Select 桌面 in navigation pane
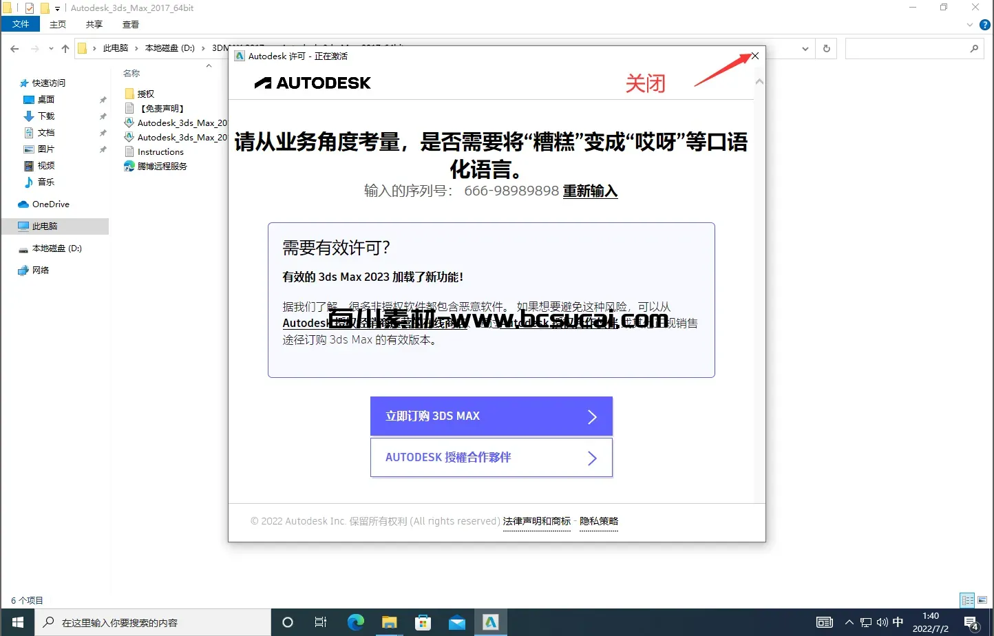The image size is (994, 636). coord(45,99)
